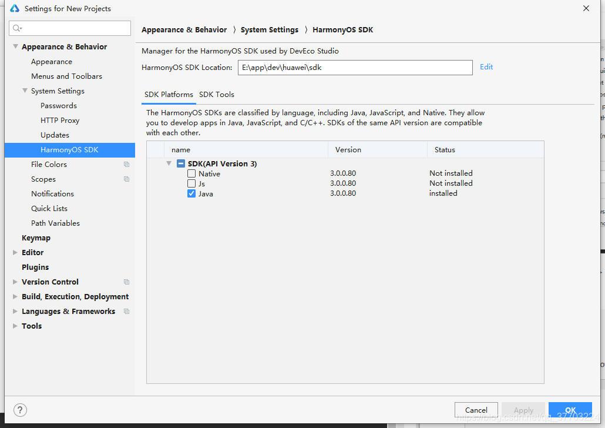
Task: Click project-level icon beside Version Control
Action: [126, 282]
